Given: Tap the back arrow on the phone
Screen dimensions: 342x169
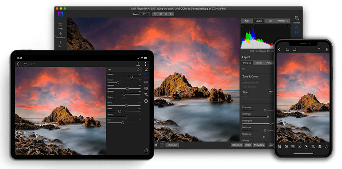Looking at the screenshot, I should 279,50.
